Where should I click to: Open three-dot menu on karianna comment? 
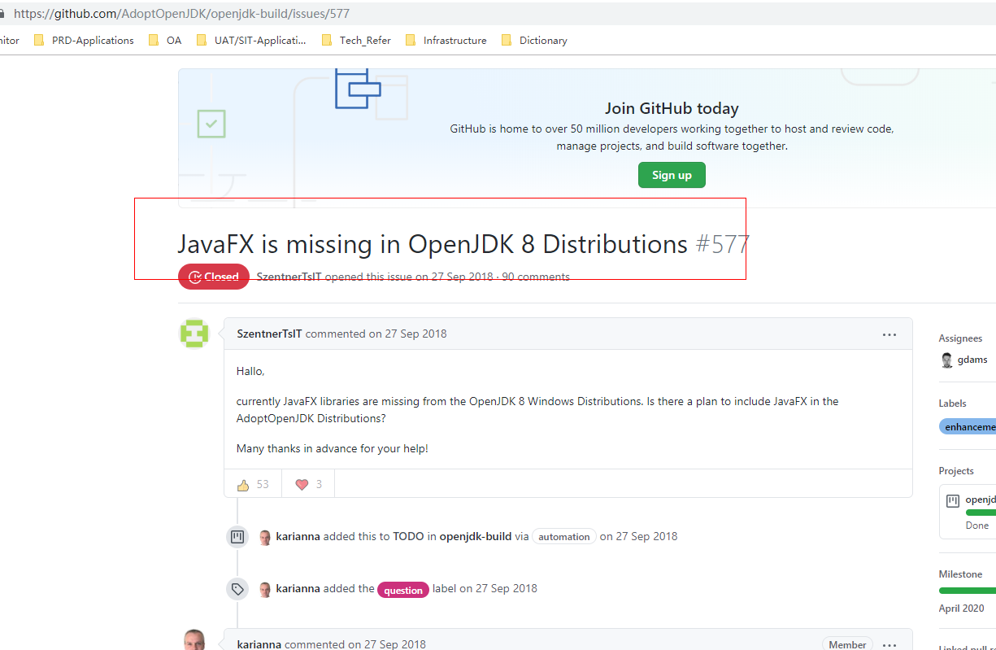point(889,644)
